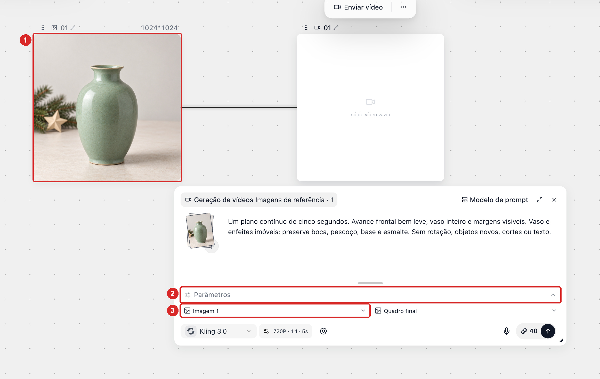
Task: Click the 1024*1024 dimension label
Action: pos(159,28)
